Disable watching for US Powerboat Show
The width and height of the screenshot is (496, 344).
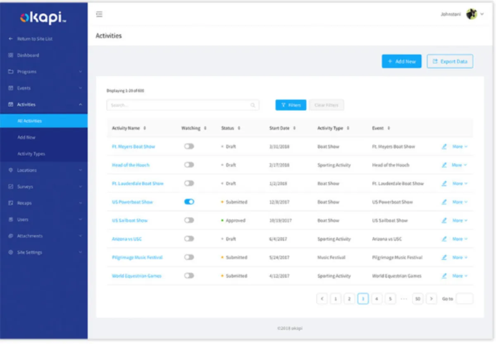point(189,202)
